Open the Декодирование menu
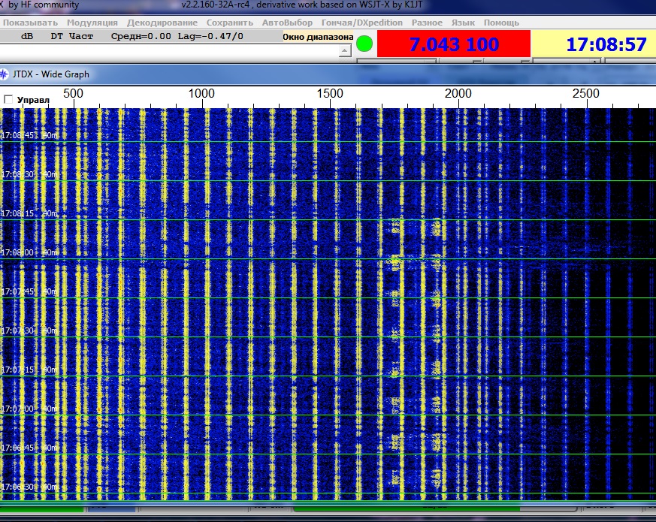Image resolution: width=656 pixels, height=522 pixels. click(x=163, y=23)
